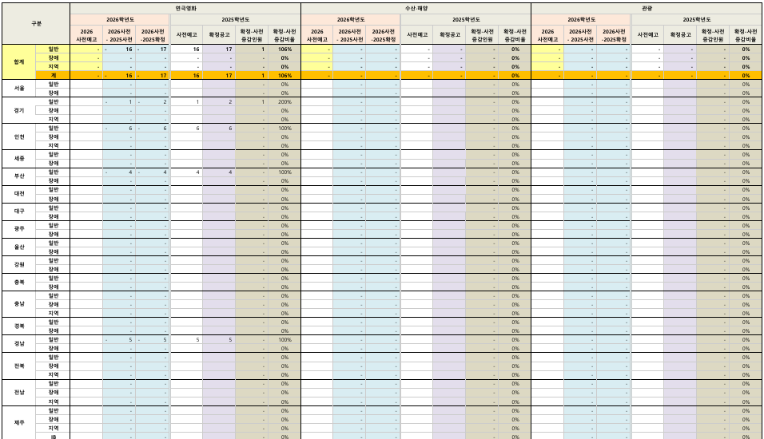The height and width of the screenshot is (439, 764).
Task: Select the 충남 region label cell
Action: (x=19, y=303)
